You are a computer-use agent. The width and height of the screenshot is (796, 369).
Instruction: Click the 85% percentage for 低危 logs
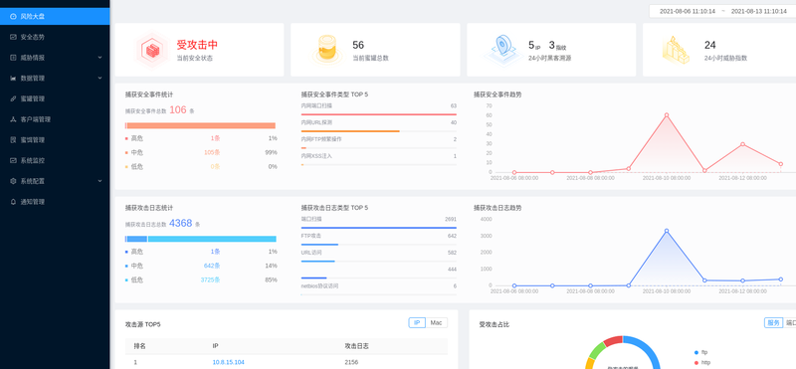coord(272,279)
